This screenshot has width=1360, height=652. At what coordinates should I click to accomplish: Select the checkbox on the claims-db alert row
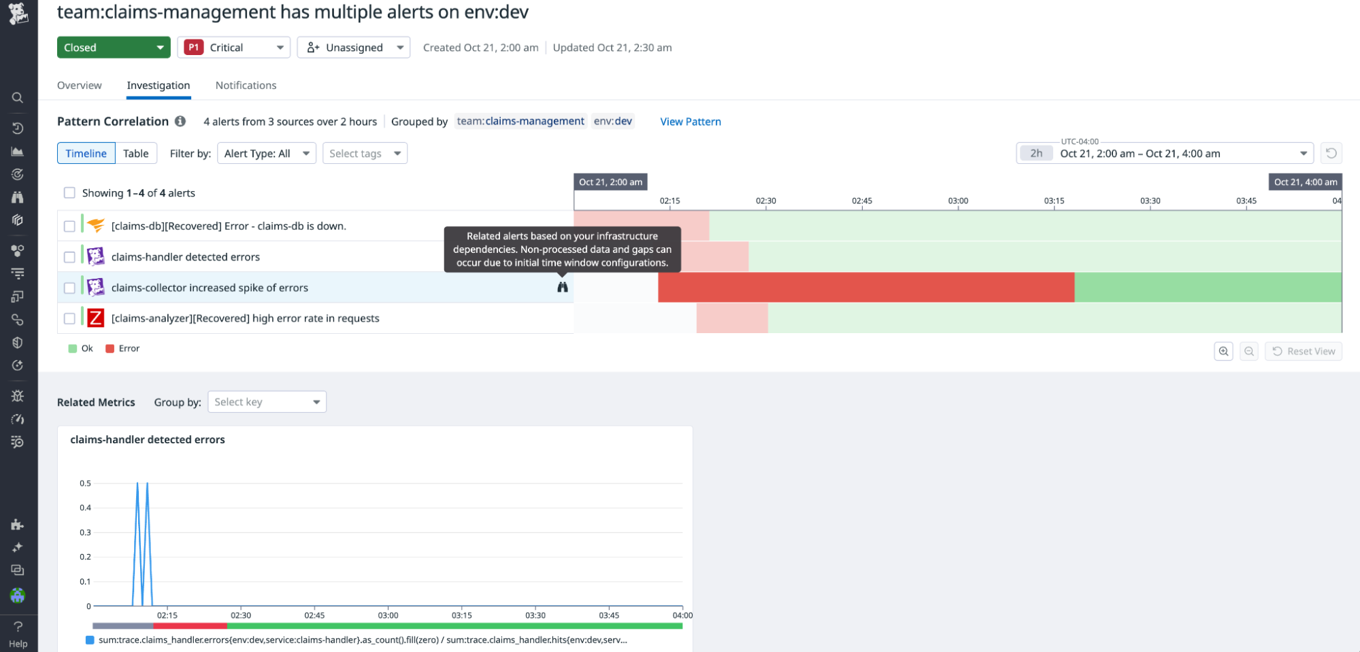point(69,226)
